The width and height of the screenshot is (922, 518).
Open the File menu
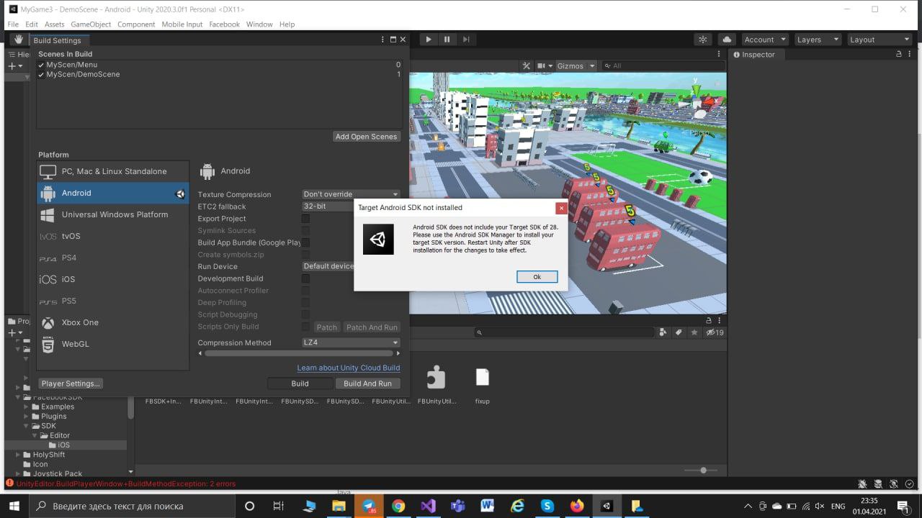coord(13,24)
